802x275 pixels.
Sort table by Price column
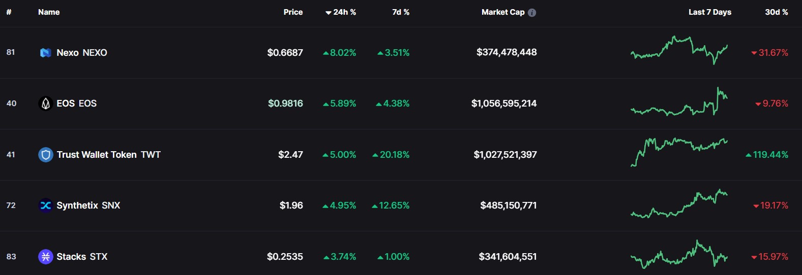coord(293,12)
